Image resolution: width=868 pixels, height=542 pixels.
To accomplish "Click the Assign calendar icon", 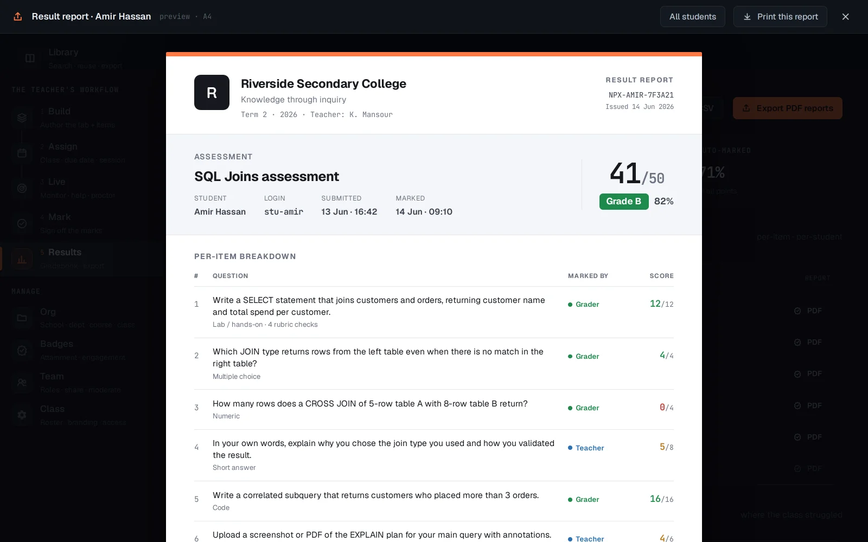I will 22,153.
